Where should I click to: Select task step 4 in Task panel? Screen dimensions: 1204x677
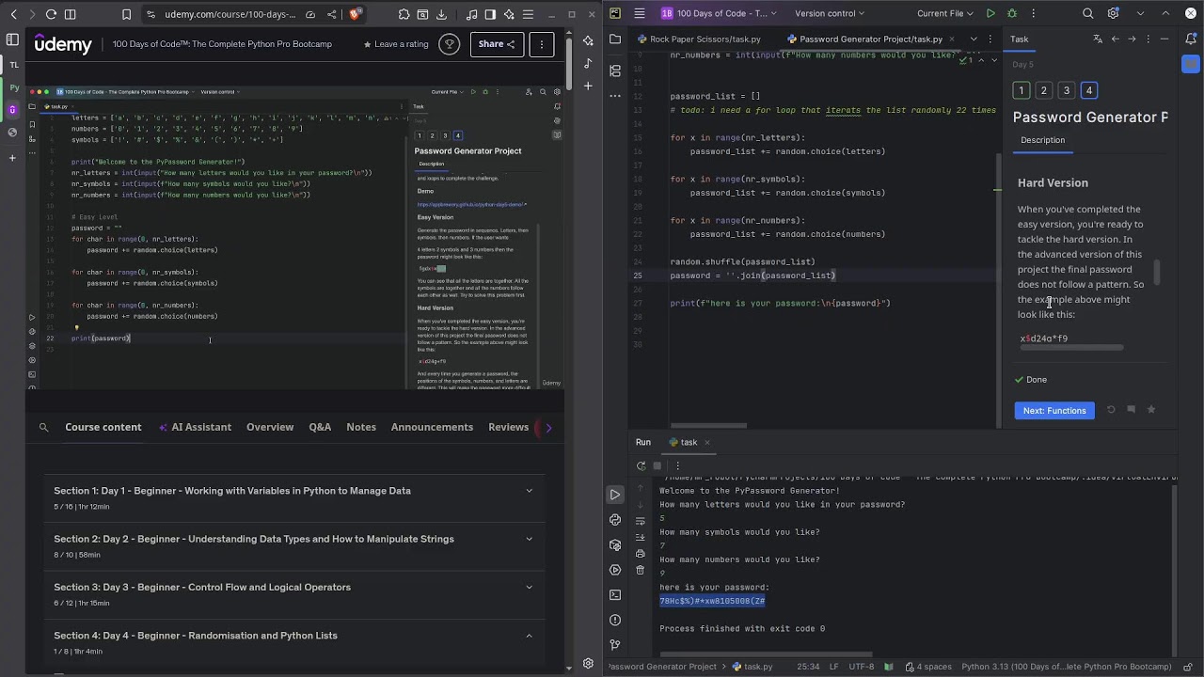pyautogui.click(x=1089, y=90)
